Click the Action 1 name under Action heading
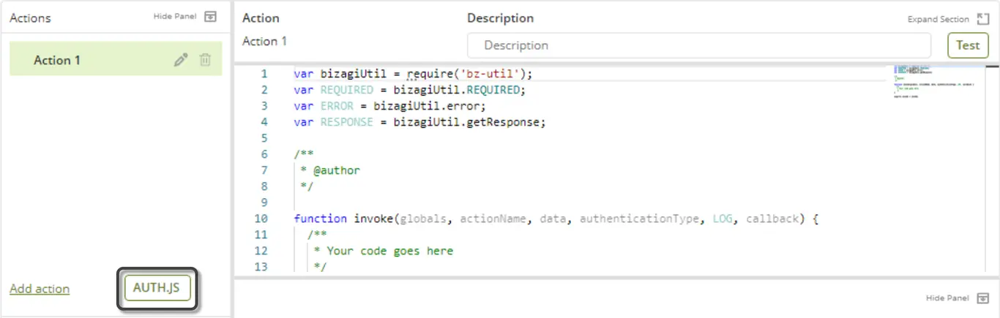Viewport: 1000px width, 318px height. click(x=265, y=41)
